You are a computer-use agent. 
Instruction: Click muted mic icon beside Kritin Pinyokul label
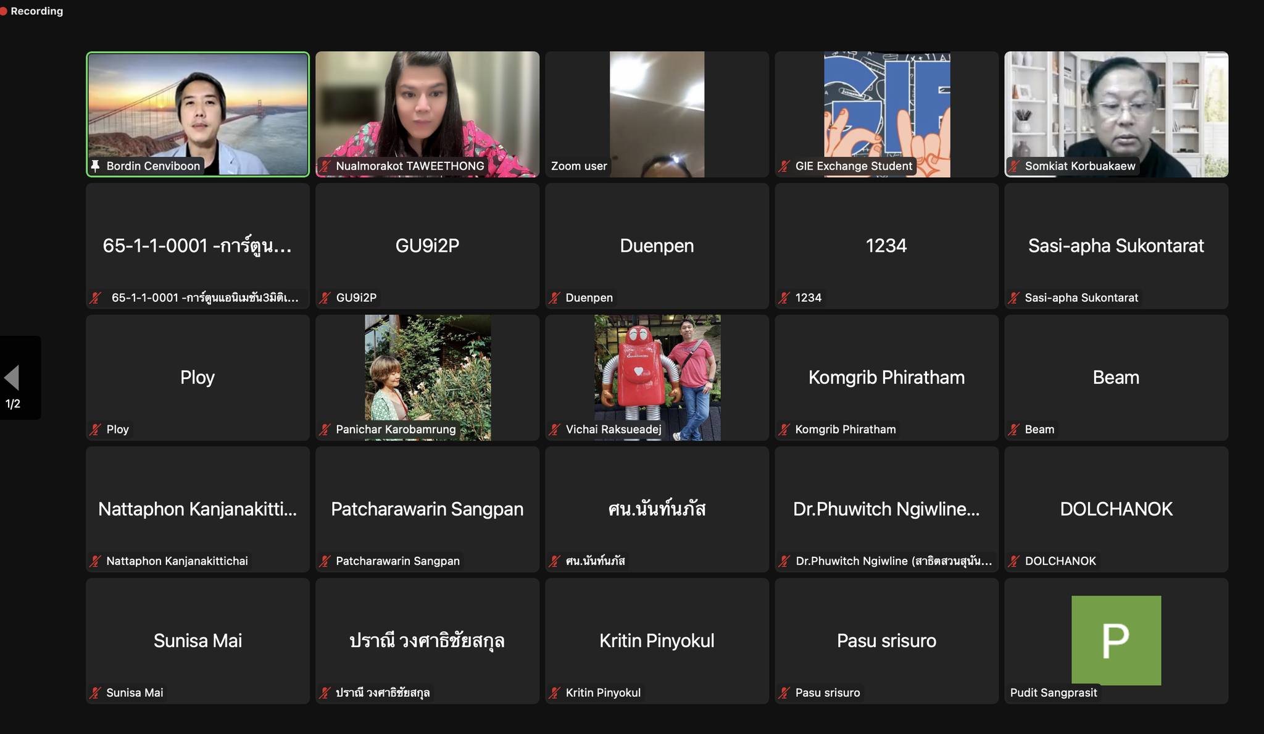554,693
